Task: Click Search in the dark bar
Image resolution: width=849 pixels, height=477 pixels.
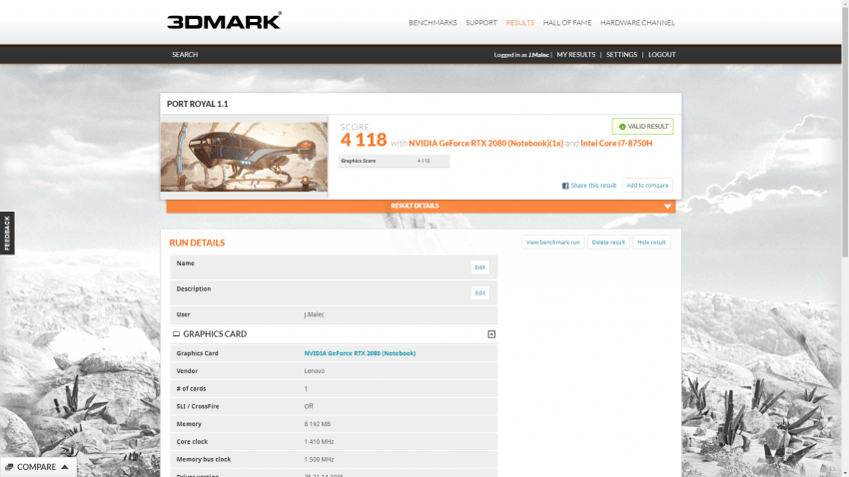Action: pos(185,55)
